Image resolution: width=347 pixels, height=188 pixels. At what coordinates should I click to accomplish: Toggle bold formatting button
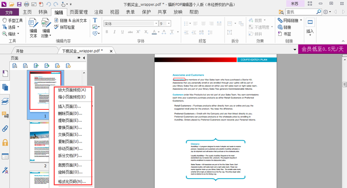[x=107, y=32]
